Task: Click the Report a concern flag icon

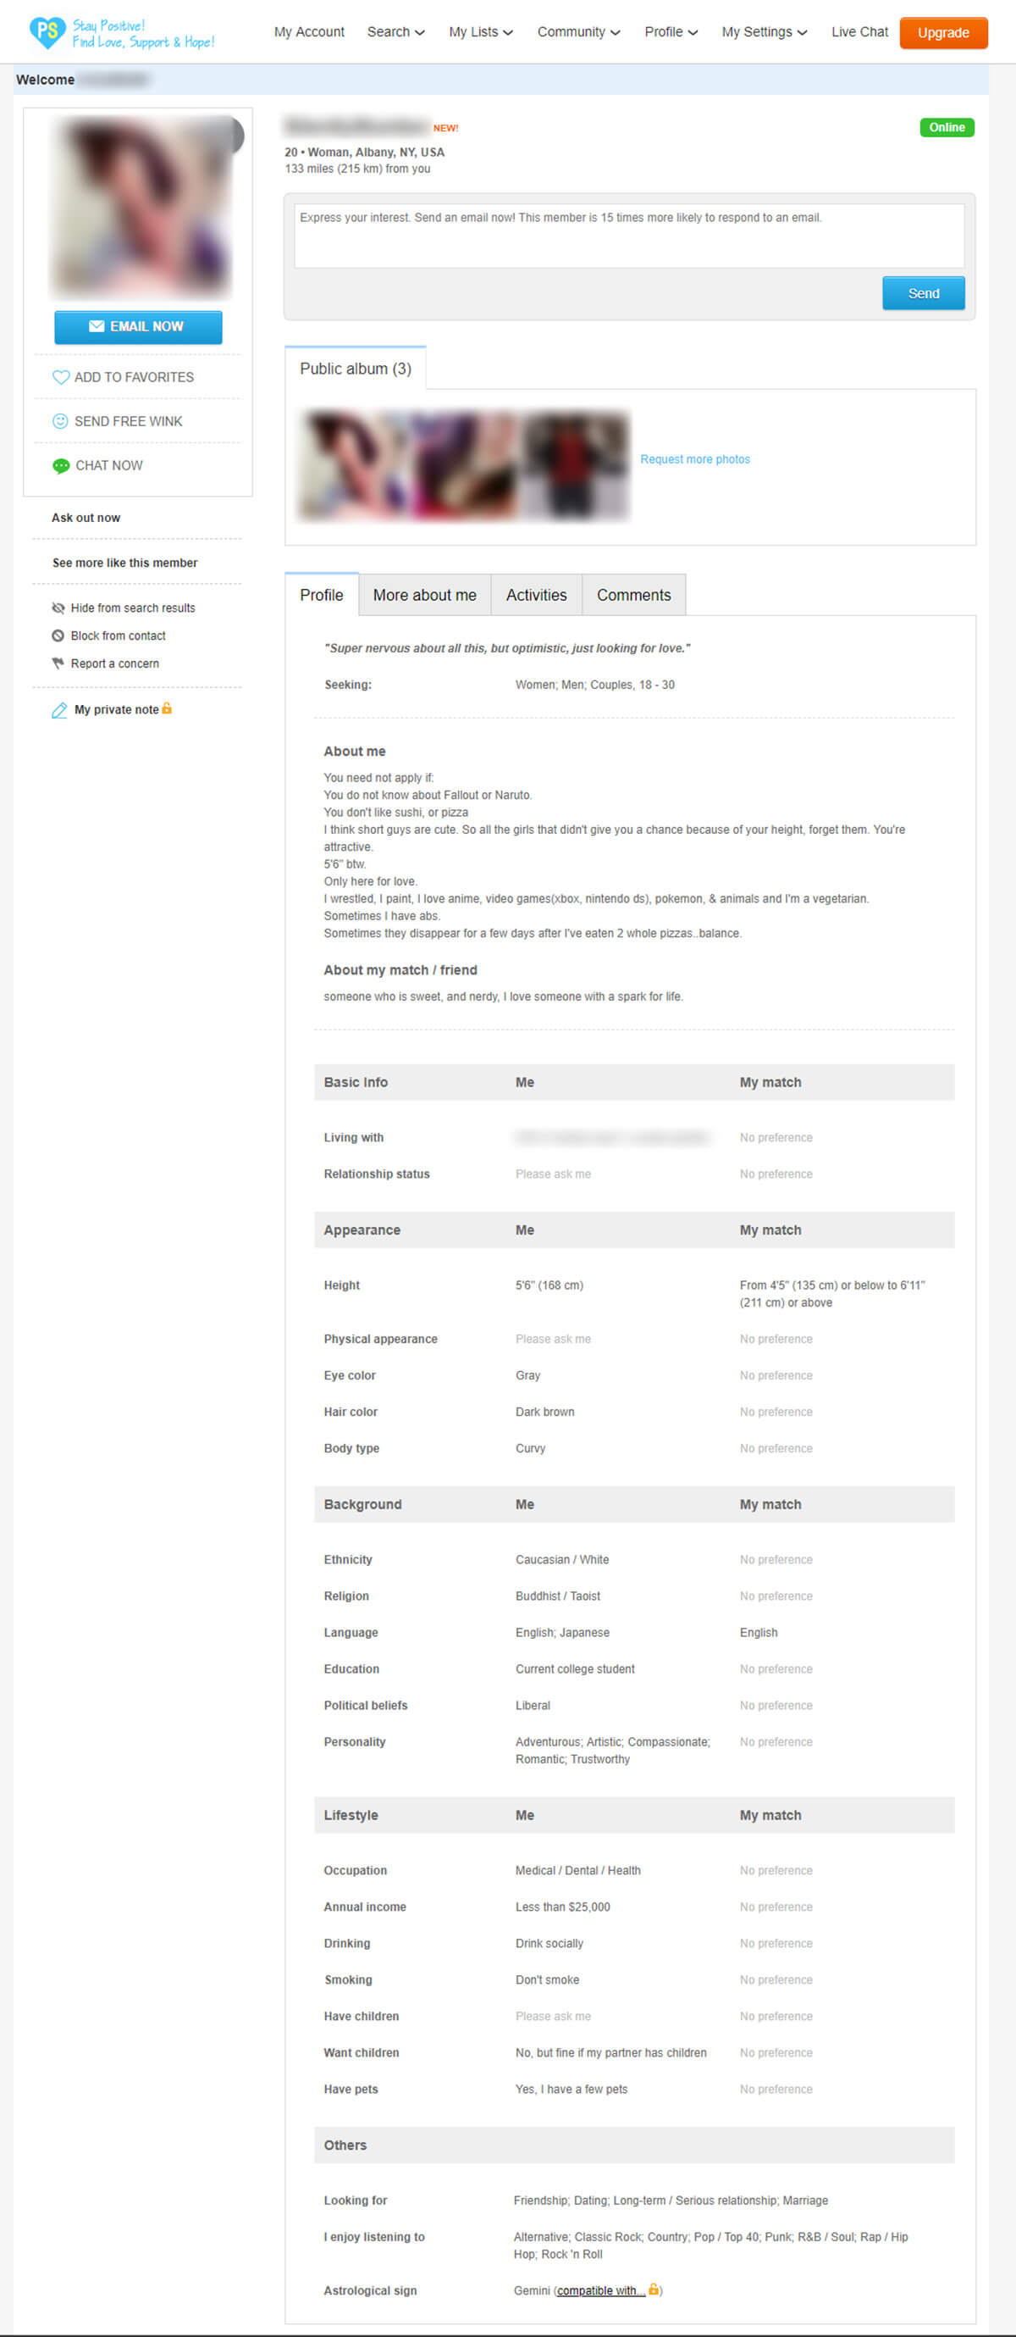Action: pyautogui.click(x=59, y=663)
